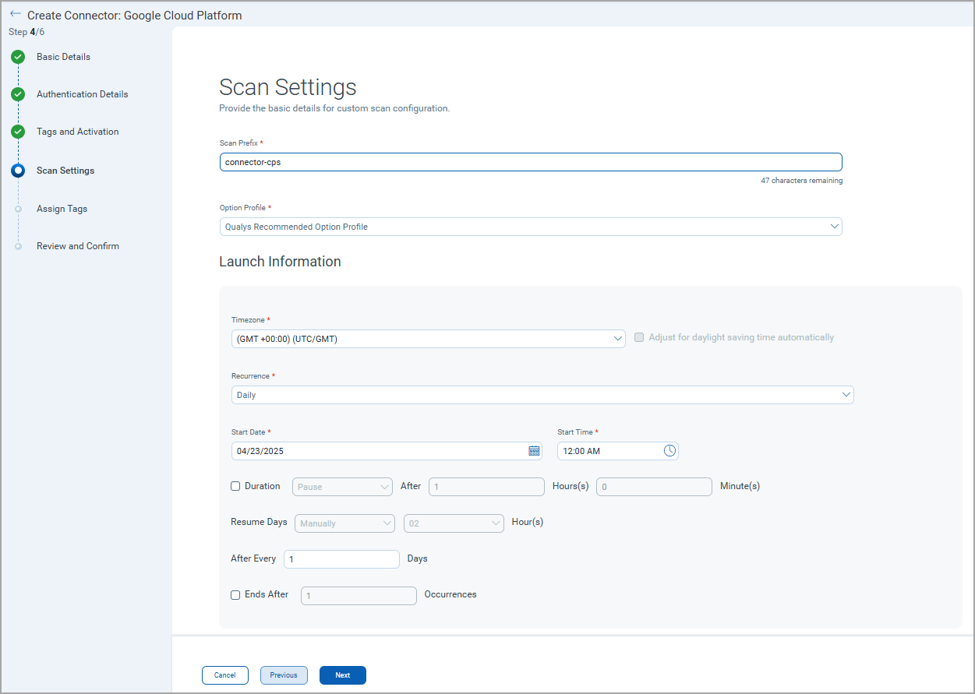Go to the Authentication Details step
Screen dimensions: 975x694
pyautogui.click(x=82, y=94)
